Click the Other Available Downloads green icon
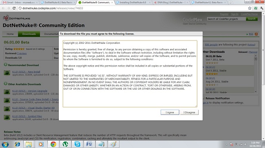The width and height of the screenshot is (265, 148). (x=6, y=84)
